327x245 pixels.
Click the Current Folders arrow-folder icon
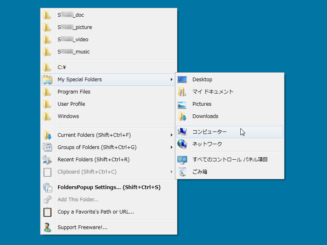tap(47, 135)
